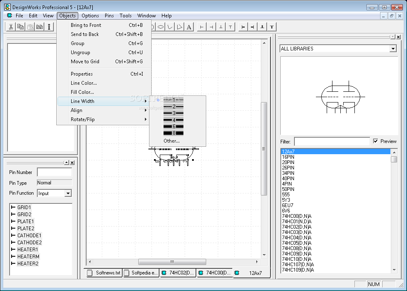This screenshot has height=291, width=407.
Task: Open the ALL LIBRARIES dropdown
Action: pos(393,49)
